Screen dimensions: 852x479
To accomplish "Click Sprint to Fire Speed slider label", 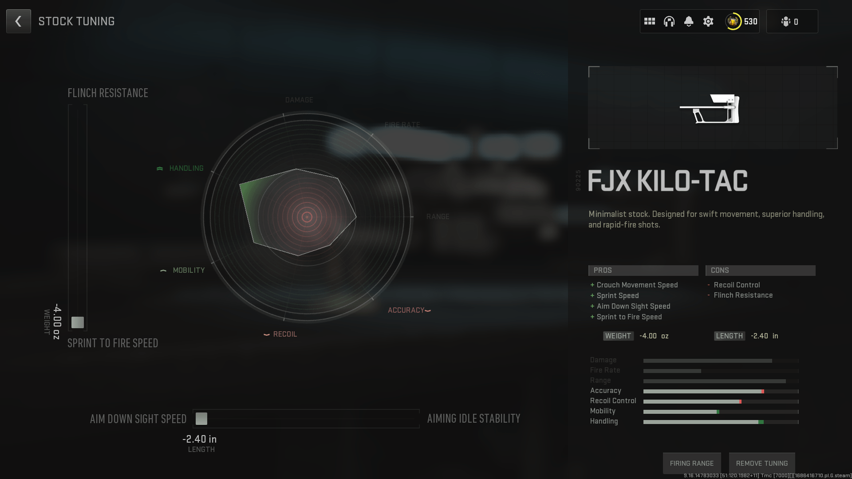I will [113, 343].
